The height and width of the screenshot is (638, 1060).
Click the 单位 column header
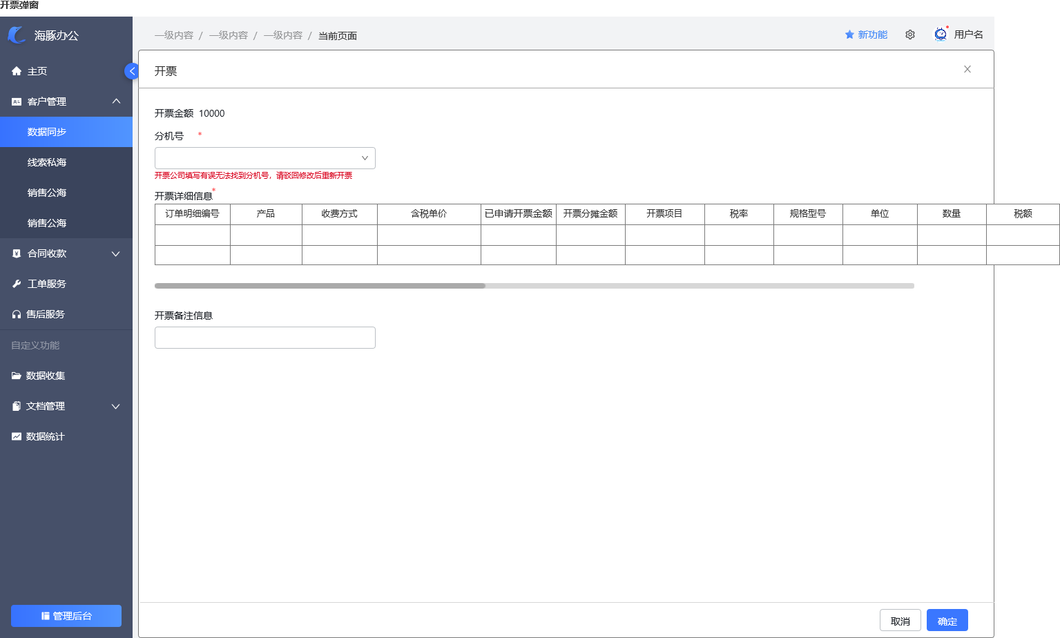[x=880, y=214]
